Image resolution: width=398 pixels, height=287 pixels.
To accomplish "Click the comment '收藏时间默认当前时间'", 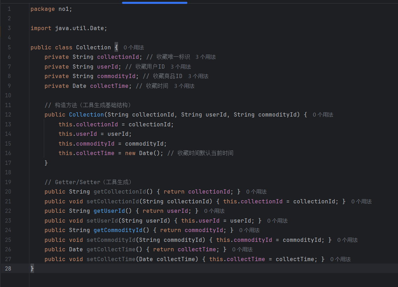I will tap(205, 153).
